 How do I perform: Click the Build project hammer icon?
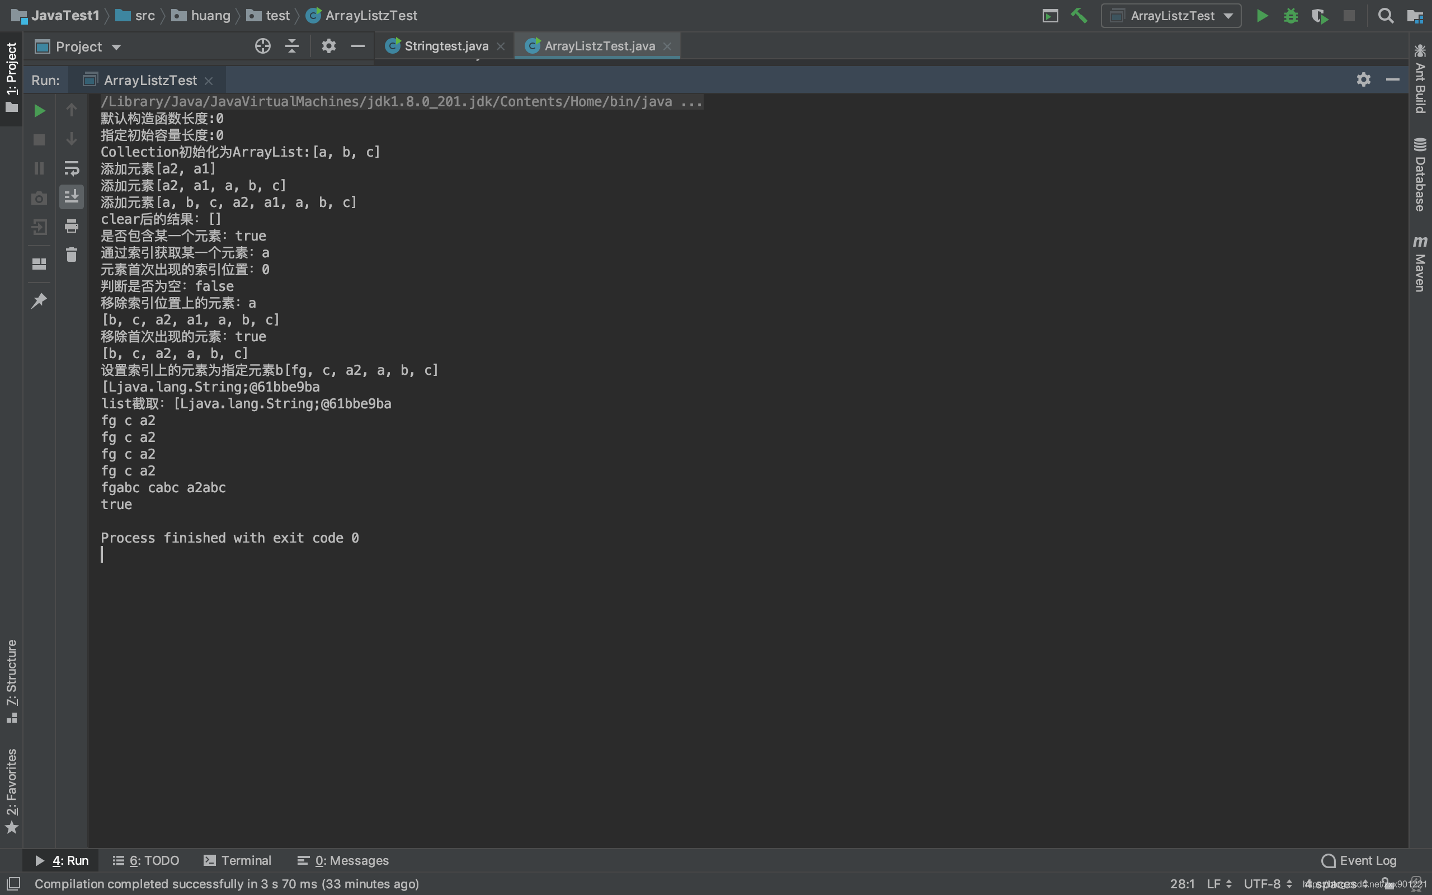click(1078, 16)
